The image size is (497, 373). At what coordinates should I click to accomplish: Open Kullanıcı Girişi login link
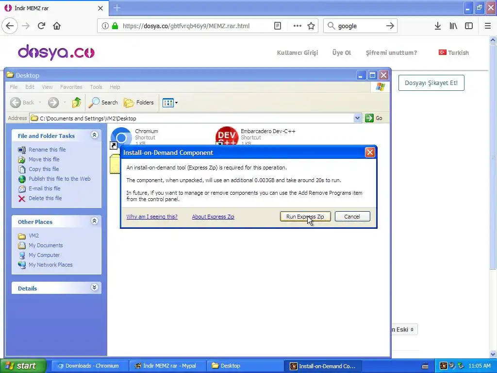point(298,52)
